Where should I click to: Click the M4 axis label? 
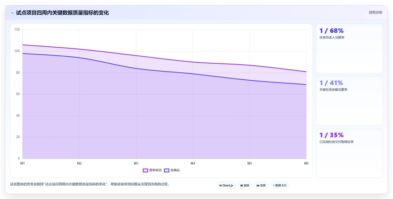193,164
